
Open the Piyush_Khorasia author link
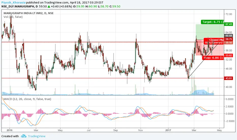coord(13,3)
